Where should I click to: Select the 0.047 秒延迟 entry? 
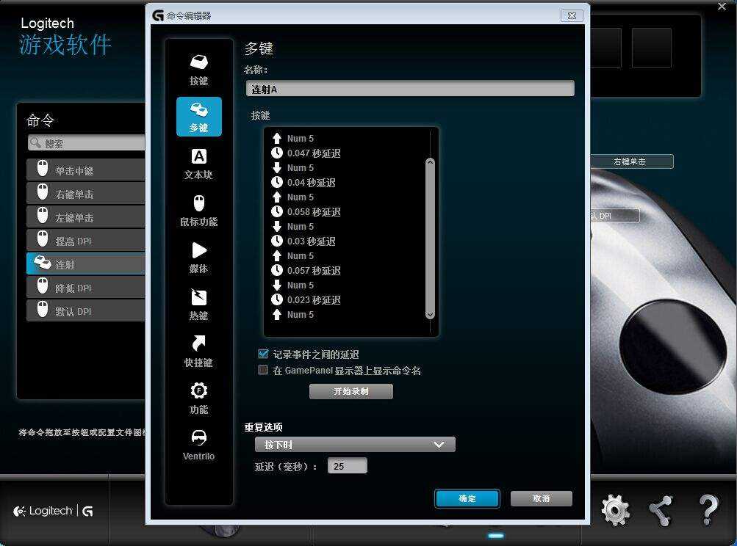(x=306, y=153)
